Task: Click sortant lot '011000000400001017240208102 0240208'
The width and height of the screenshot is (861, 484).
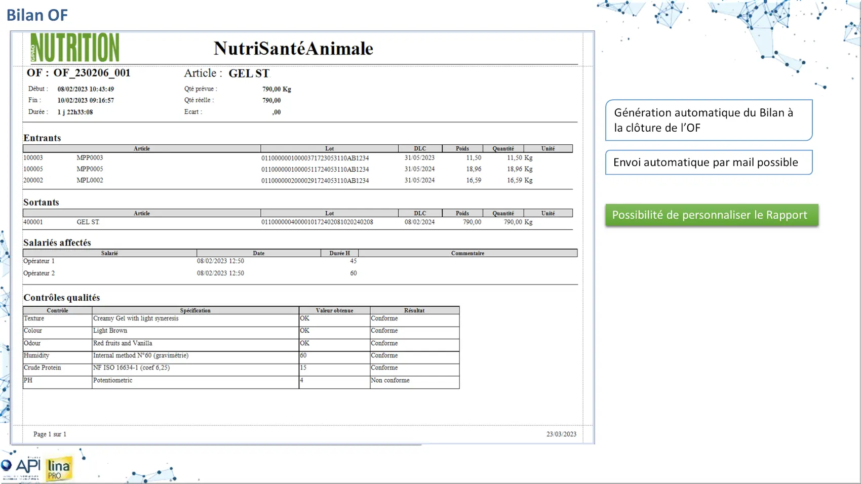Action: 317,222
